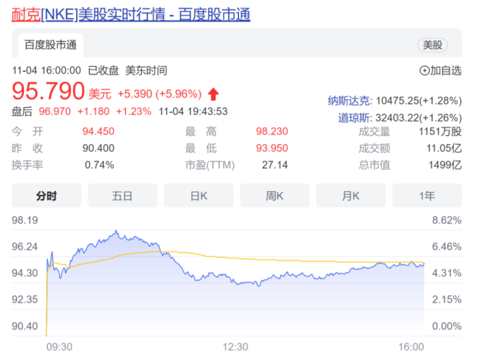Click after-hours price 96.970
Screen dimensions: 478x359
(54, 111)
